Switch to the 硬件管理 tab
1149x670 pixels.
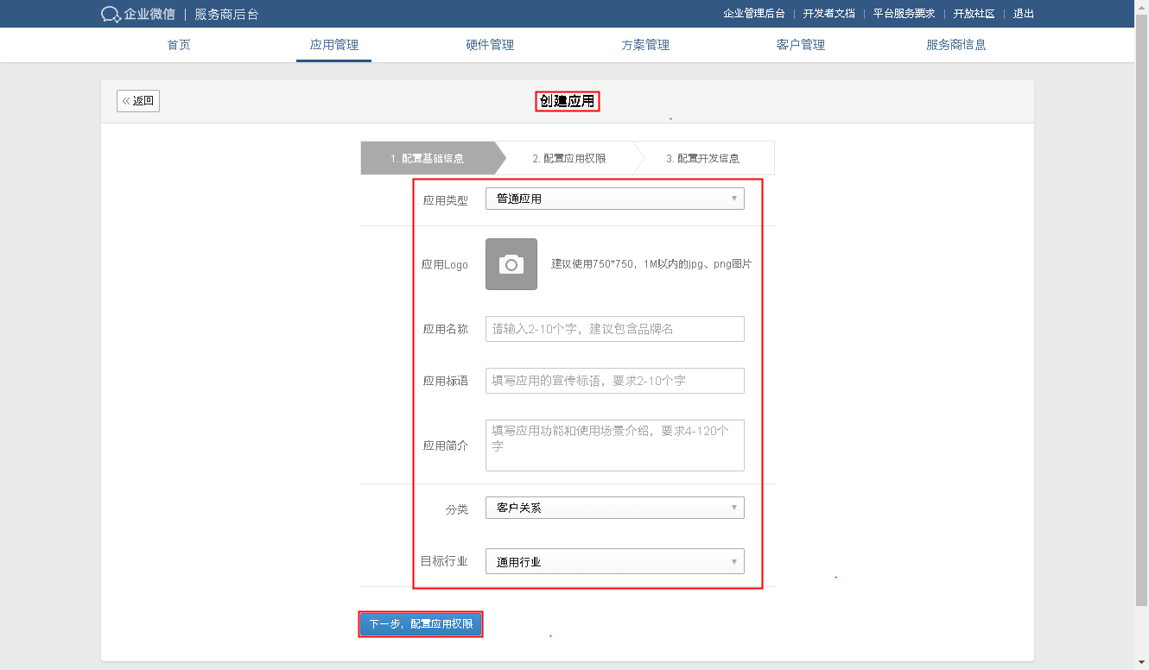pos(490,45)
